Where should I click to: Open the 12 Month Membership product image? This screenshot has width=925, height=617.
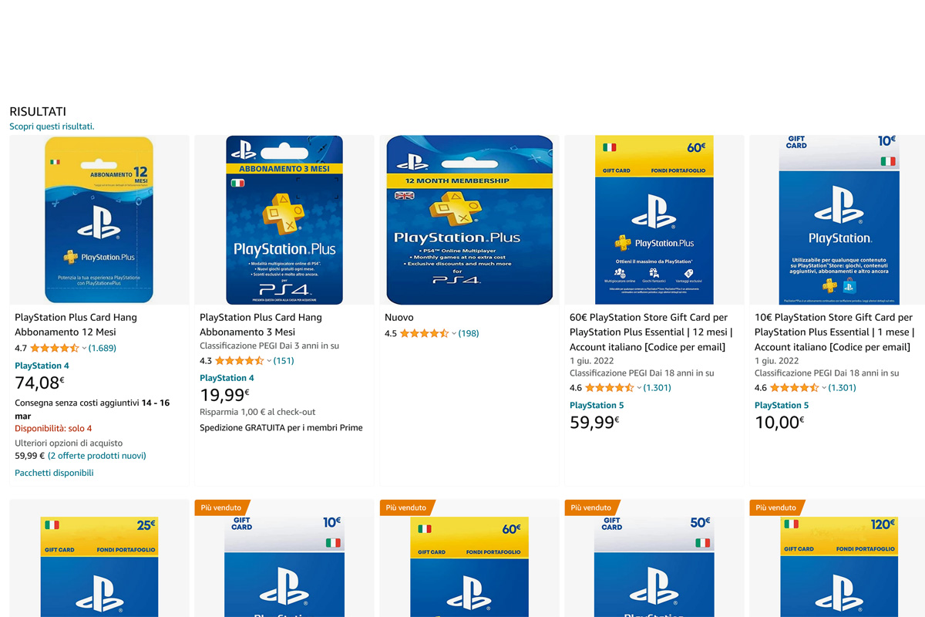469,220
